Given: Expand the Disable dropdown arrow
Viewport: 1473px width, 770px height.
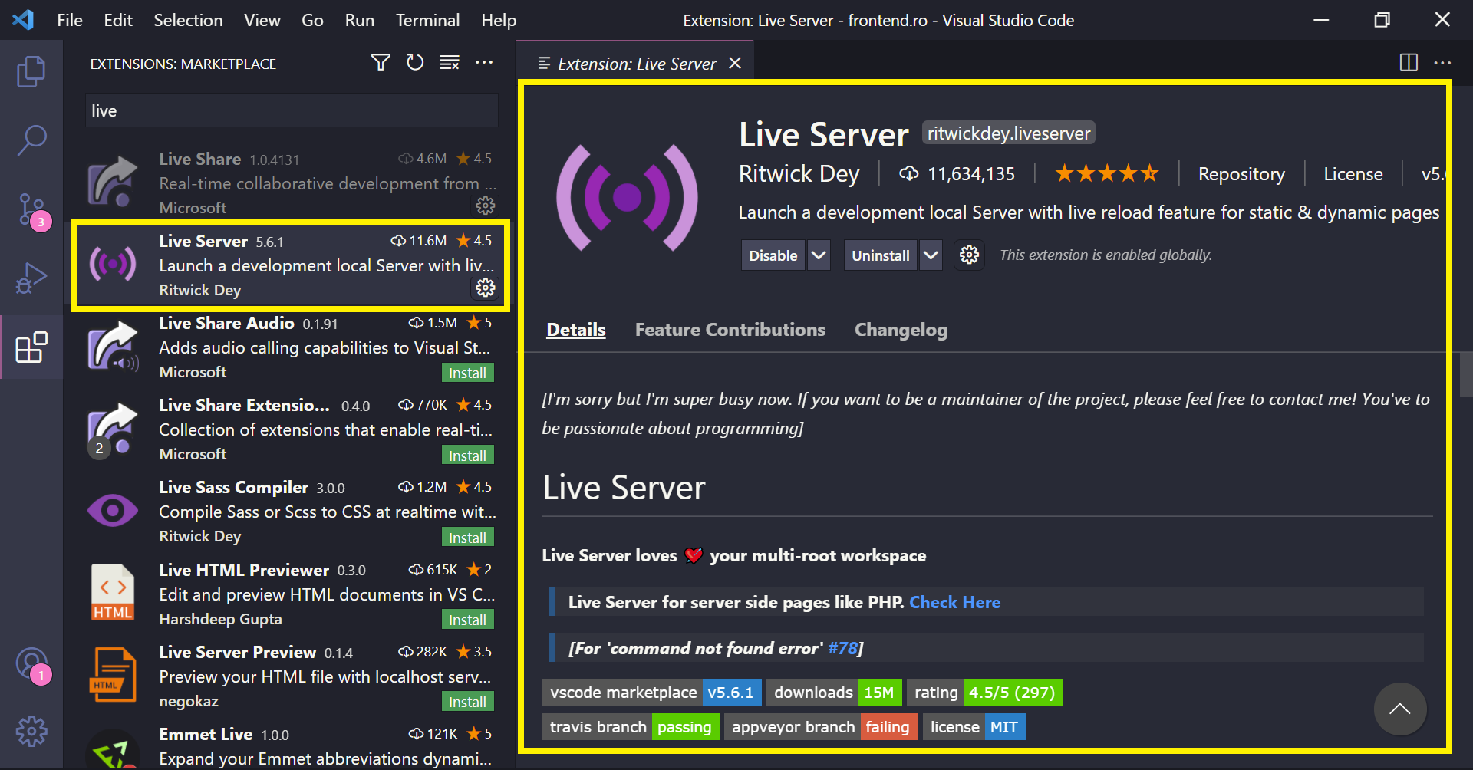Looking at the screenshot, I should 819,255.
